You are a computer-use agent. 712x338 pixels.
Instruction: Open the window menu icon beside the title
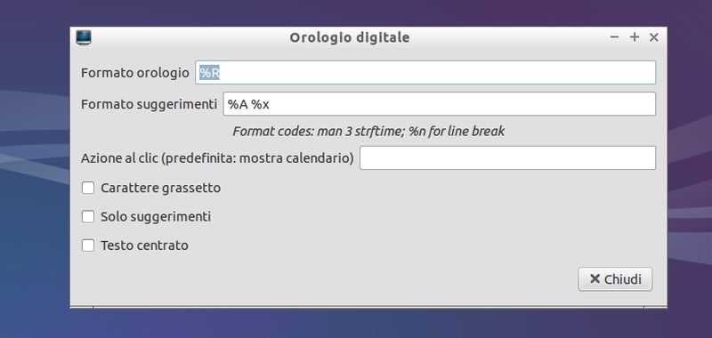click(84, 37)
